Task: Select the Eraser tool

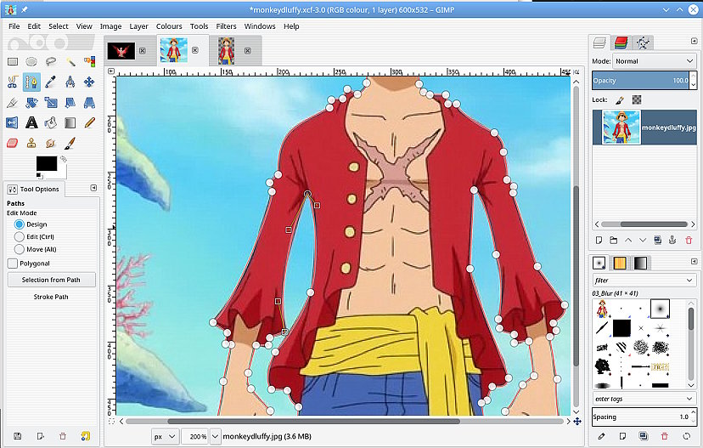Action: point(13,143)
